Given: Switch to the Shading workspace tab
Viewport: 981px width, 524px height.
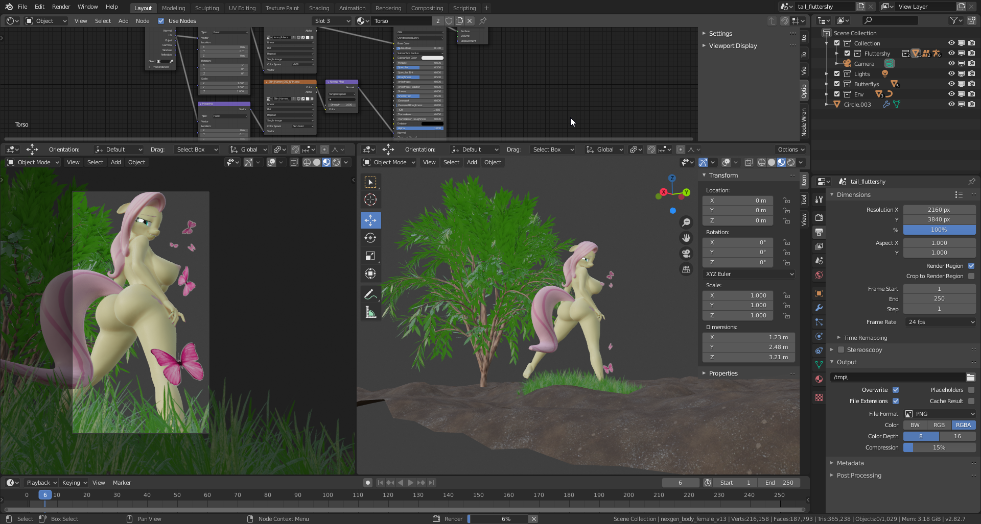Looking at the screenshot, I should [319, 8].
